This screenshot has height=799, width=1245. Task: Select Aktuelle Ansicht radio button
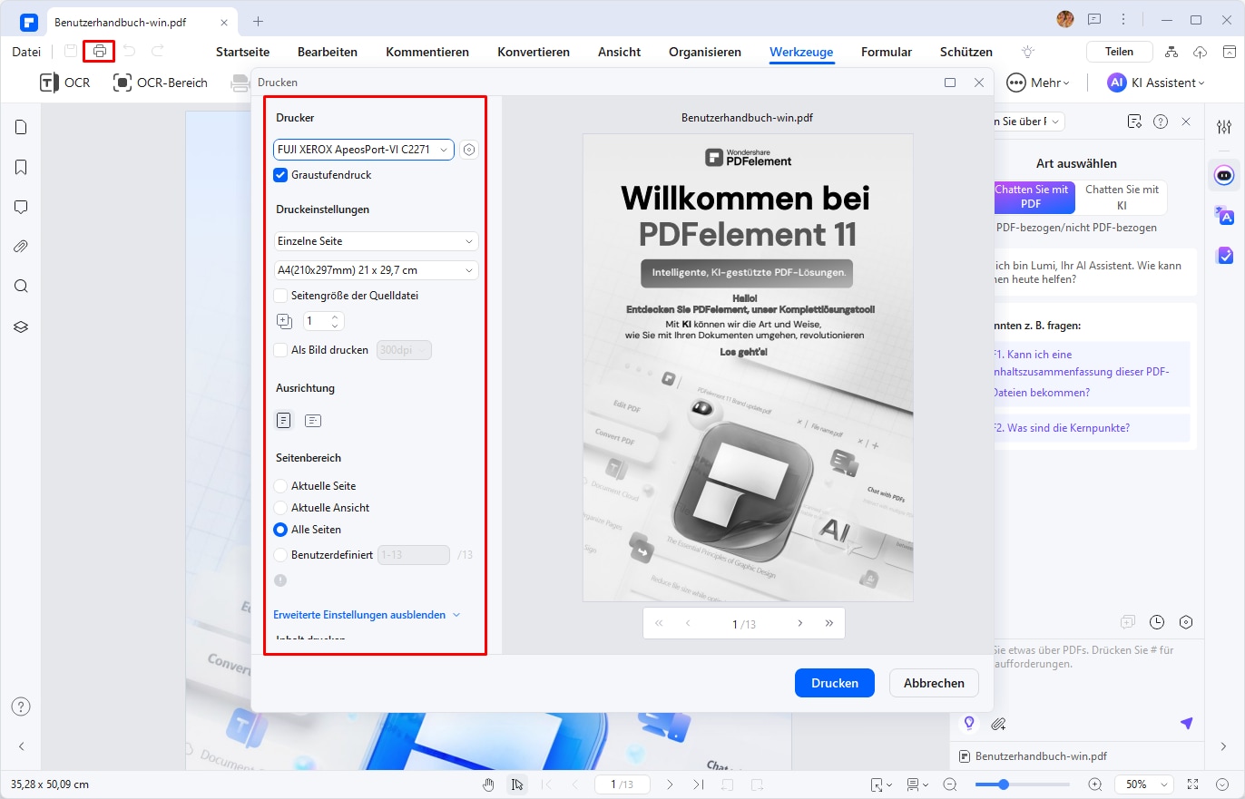(281, 508)
